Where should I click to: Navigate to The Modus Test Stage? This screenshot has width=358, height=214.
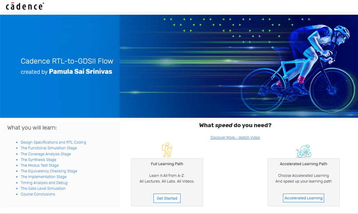tap(40, 165)
